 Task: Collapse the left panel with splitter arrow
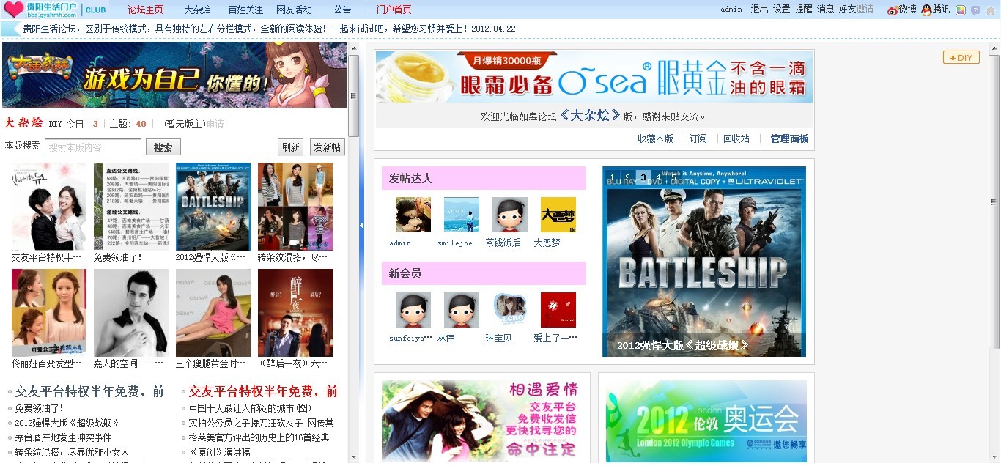point(361,226)
